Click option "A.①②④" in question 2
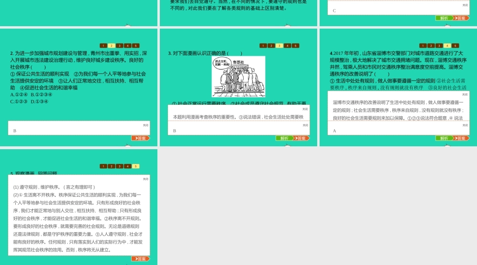The image size is (477, 265). (19, 94)
